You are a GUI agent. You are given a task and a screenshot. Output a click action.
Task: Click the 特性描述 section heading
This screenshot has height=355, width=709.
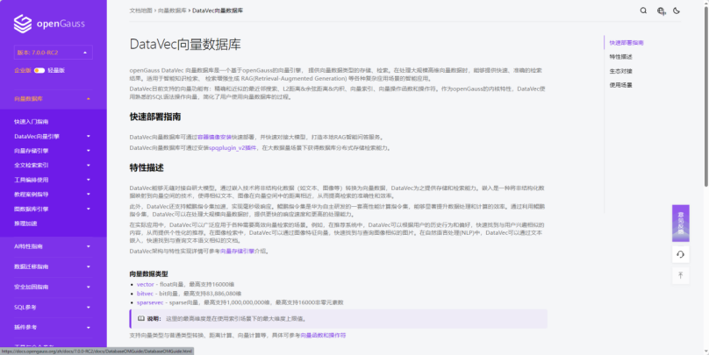pyautogui.click(x=147, y=168)
